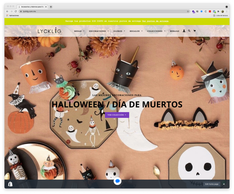Expand the MESAS dropdown arrow

[84, 31]
